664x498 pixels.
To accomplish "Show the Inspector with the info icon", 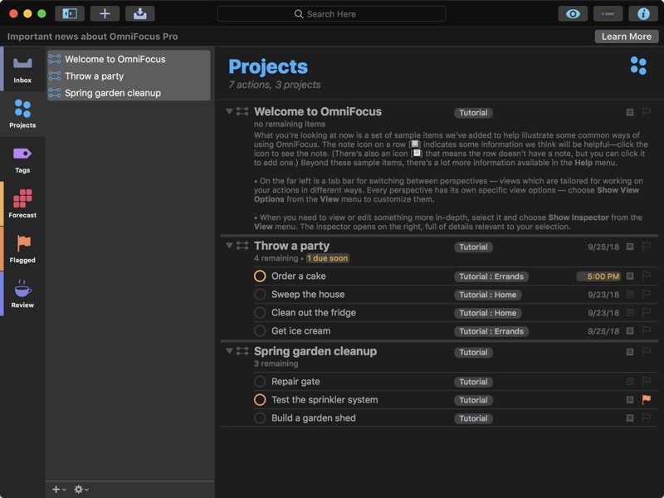I will [x=642, y=13].
